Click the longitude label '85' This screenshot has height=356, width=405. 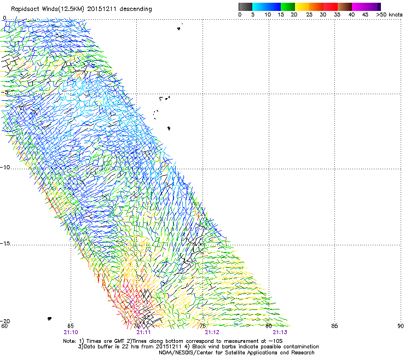[x=334, y=326]
